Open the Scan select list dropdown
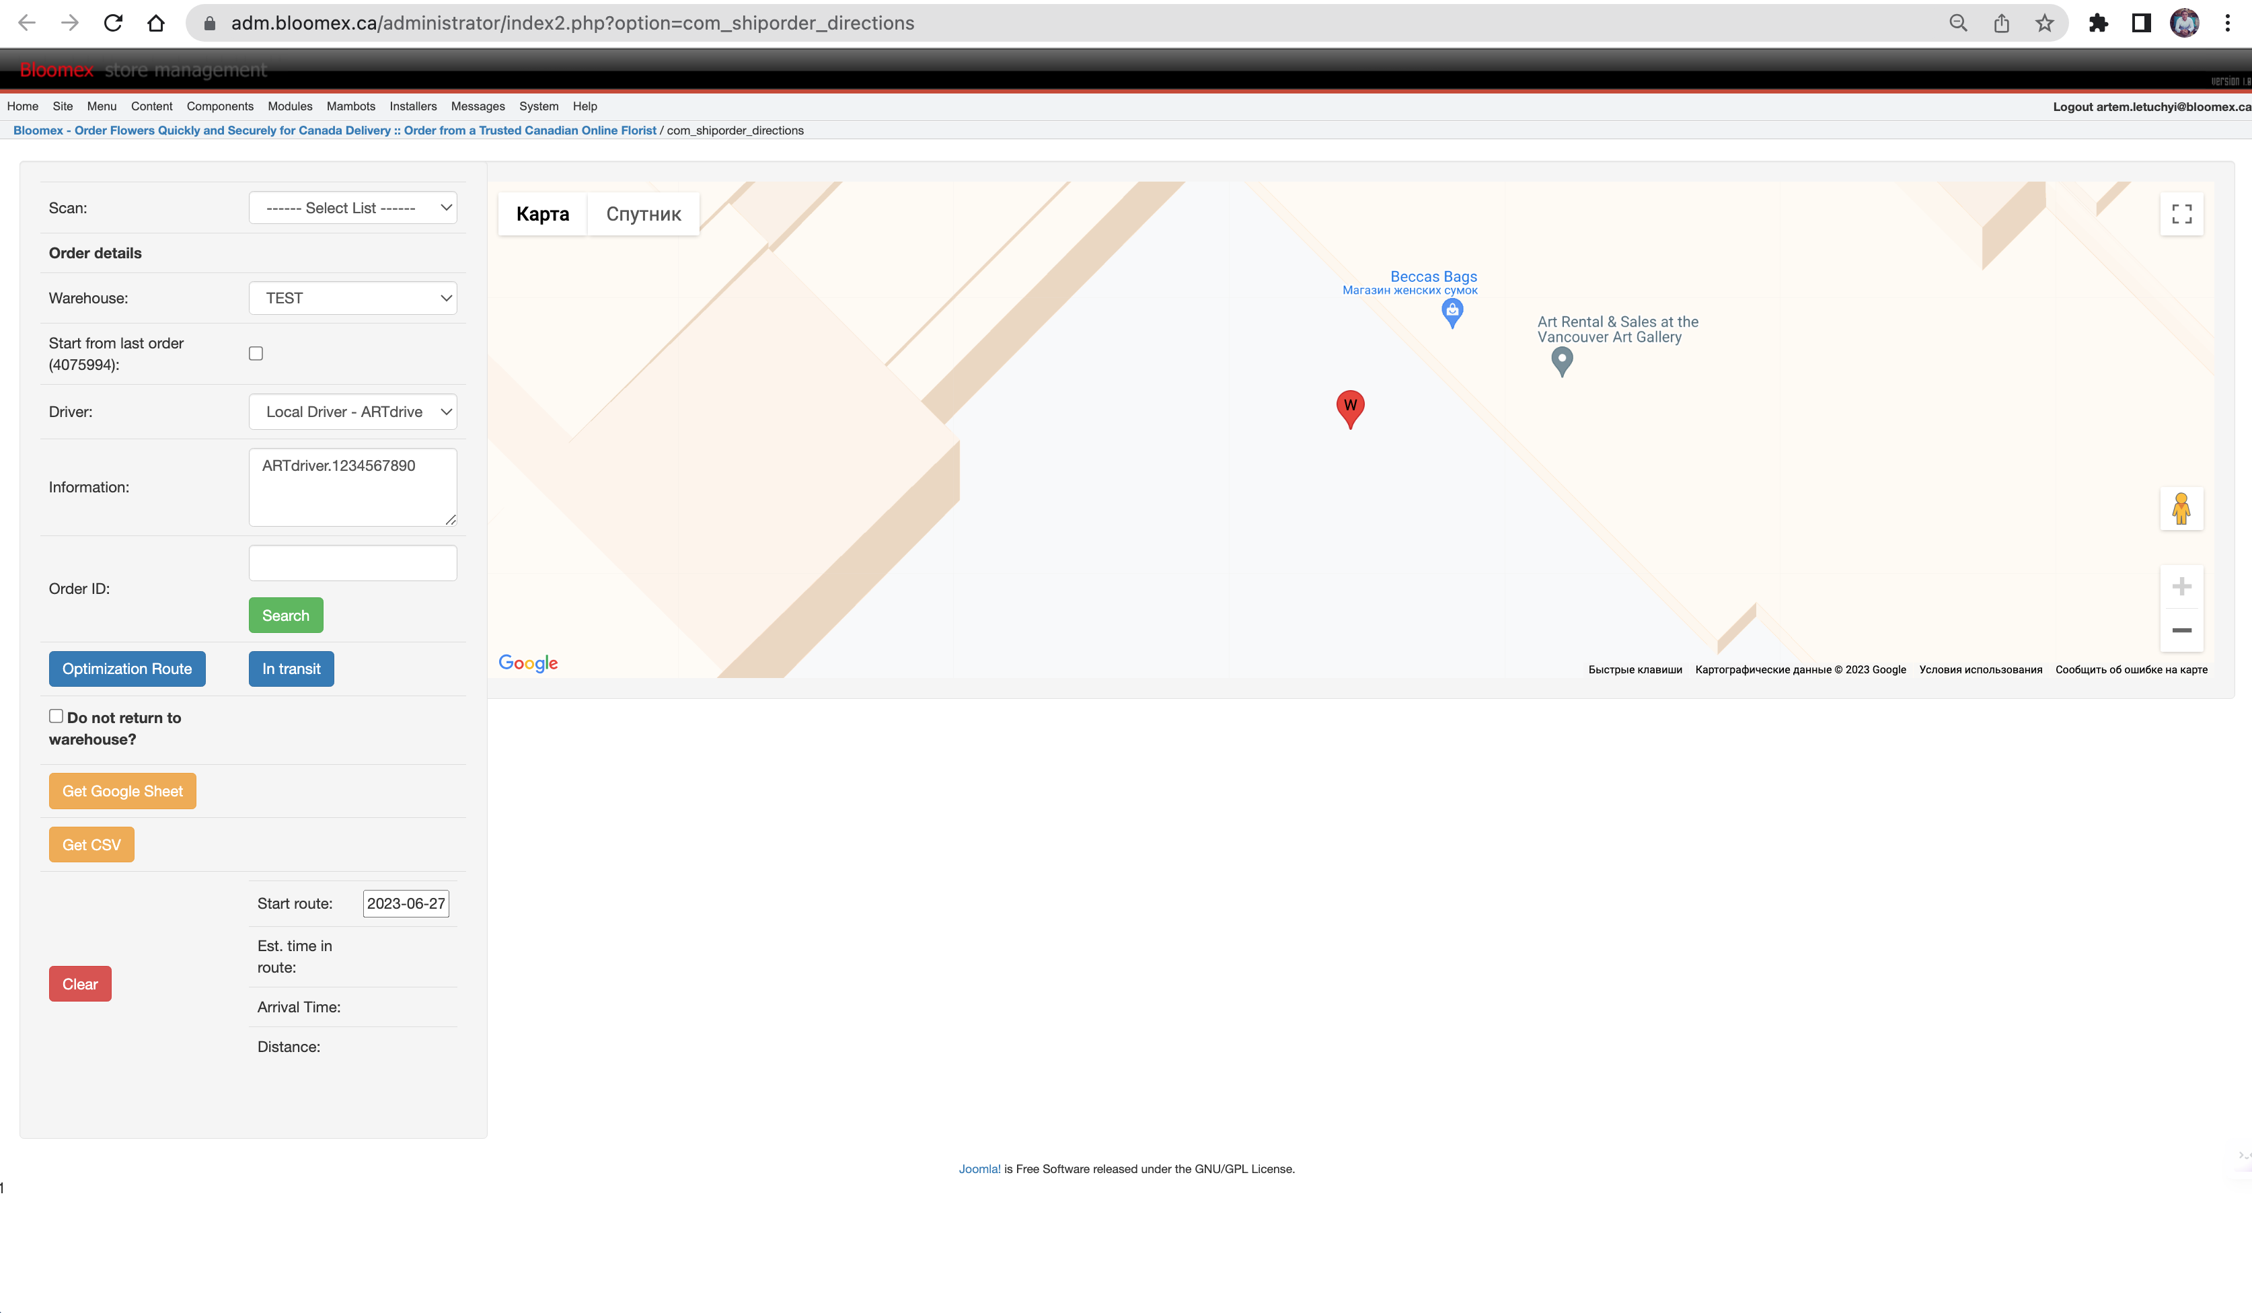Viewport: 2252px width, 1313px height. tap(353, 209)
